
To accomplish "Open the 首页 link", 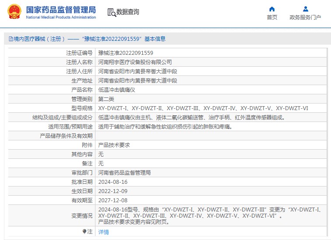I will (x=272, y=18).
